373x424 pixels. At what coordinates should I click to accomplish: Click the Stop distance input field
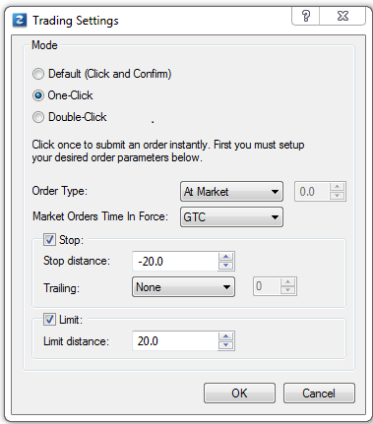pyautogui.click(x=175, y=262)
